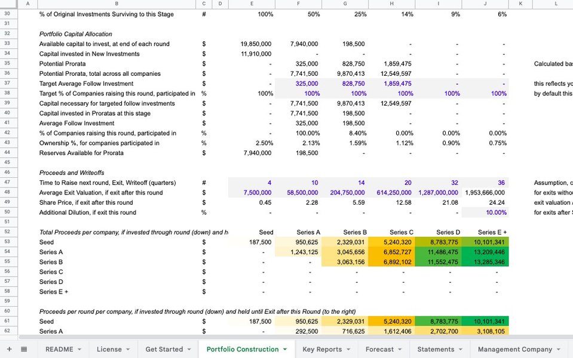This screenshot has height=358, width=573.
Task: Expand the Portfolio Construction tab menu arrow
Action: 285,349
